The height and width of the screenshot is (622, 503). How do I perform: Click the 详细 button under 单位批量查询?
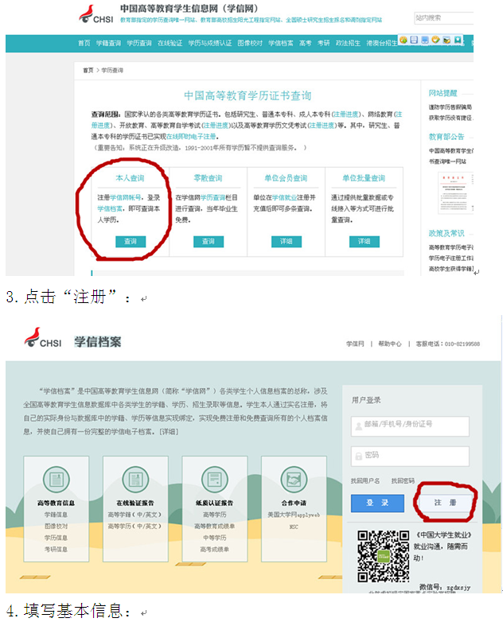[x=364, y=242]
